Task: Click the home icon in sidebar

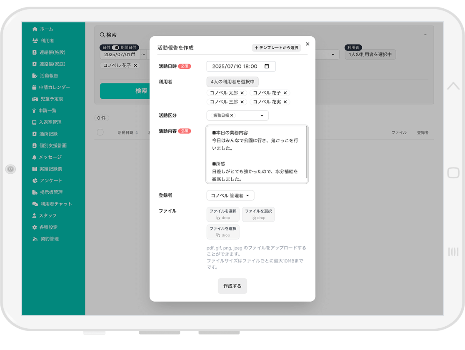Action: click(x=35, y=29)
